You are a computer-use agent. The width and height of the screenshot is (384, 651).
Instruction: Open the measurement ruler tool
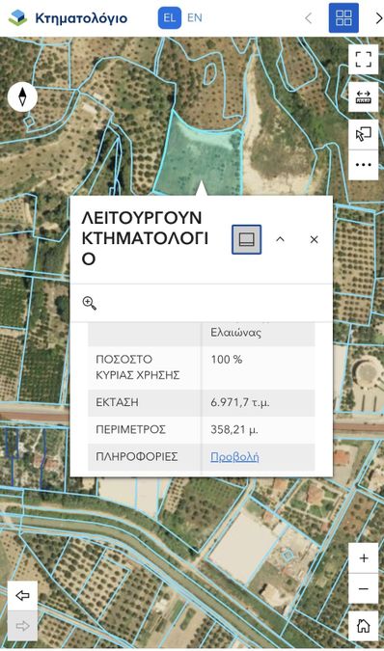[363, 97]
